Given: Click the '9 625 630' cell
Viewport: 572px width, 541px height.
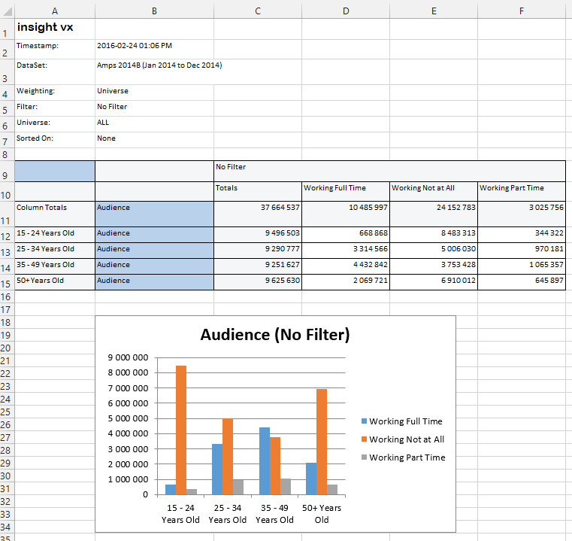Looking at the screenshot, I should tap(258, 282).
